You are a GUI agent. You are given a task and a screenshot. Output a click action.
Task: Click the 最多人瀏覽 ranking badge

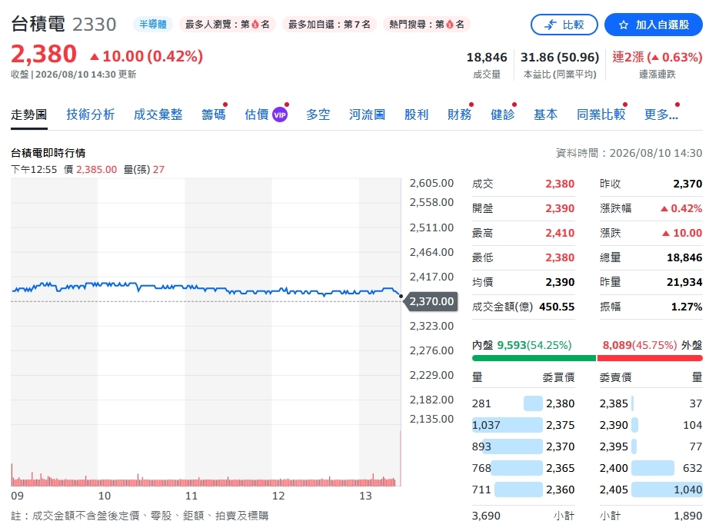(x=227, y=24)
